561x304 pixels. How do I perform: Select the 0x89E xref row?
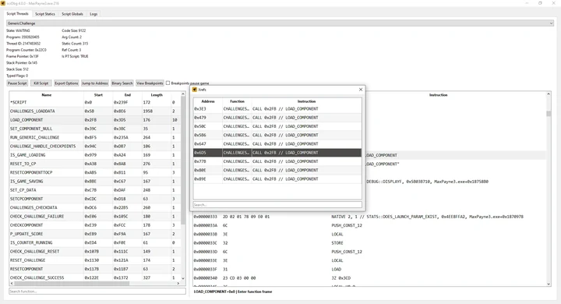(277, 179)
